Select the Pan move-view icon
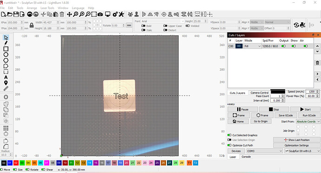The width and height of the screenshot is (321, 173). point(69,14)
